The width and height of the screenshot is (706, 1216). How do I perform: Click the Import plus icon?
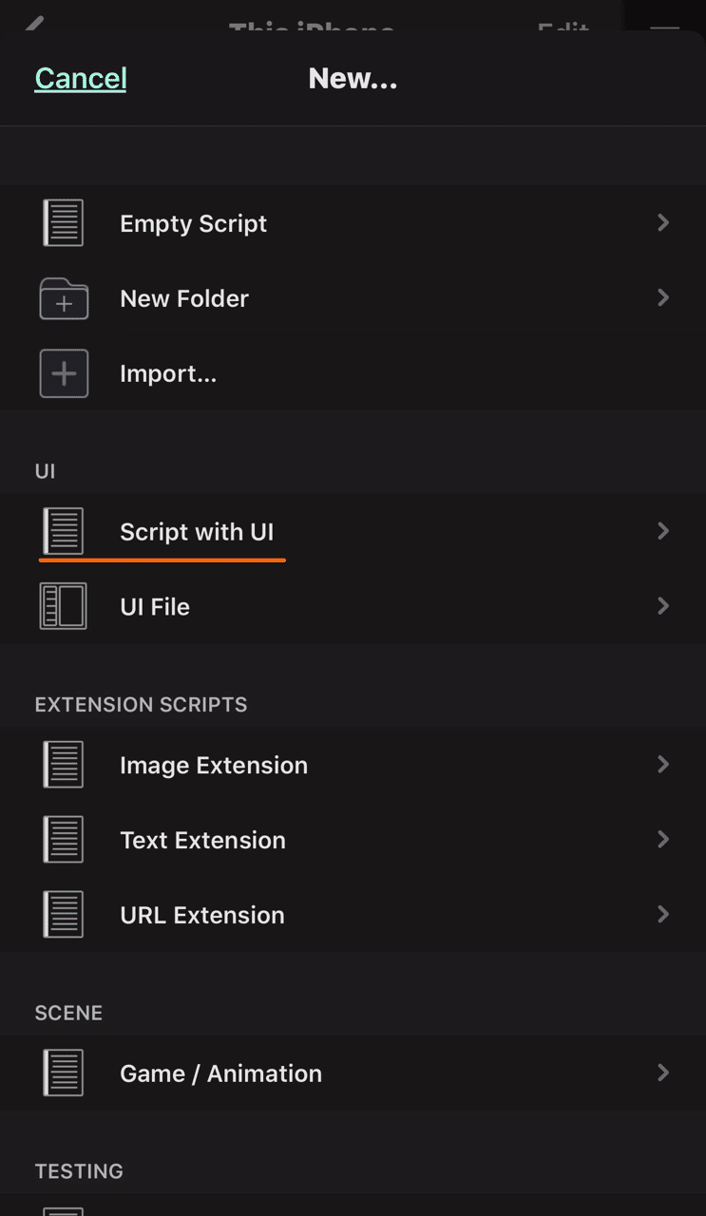[x=64, y=373]
